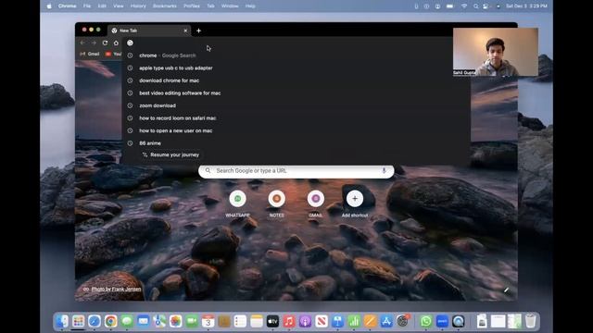Open the home page via the home icon
This screenshot has height=333, width=593.
tap(116, 43)
